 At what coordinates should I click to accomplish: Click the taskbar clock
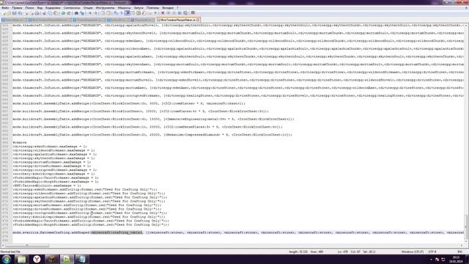tap(456, 259)
